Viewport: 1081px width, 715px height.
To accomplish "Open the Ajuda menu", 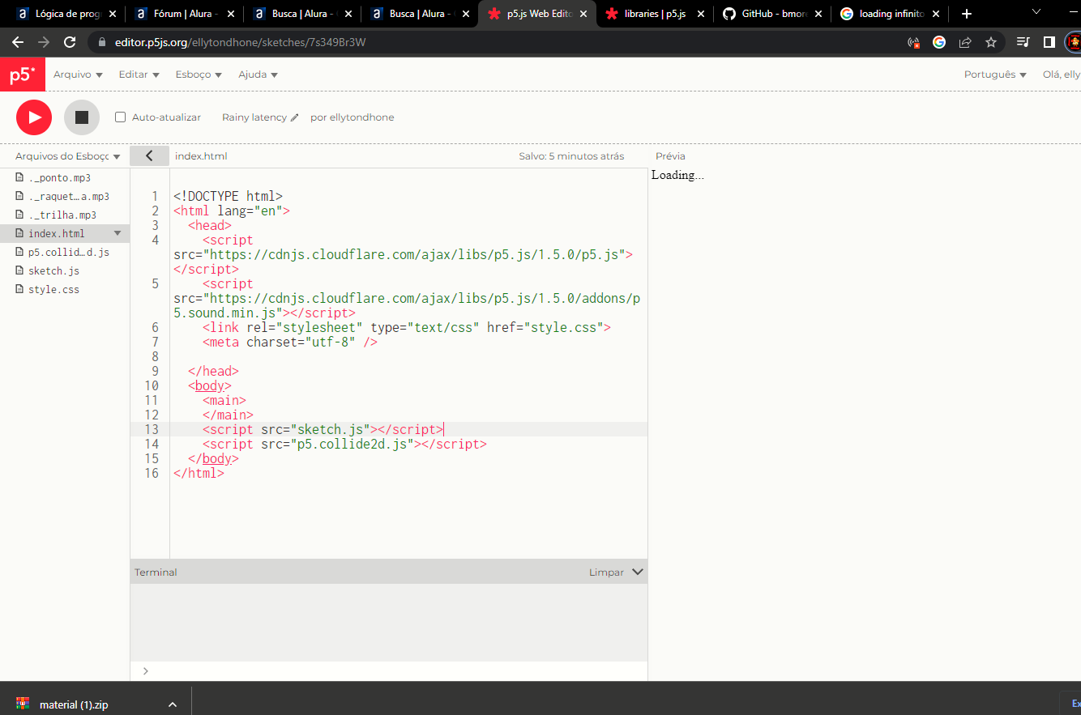I will coord(258,74).
